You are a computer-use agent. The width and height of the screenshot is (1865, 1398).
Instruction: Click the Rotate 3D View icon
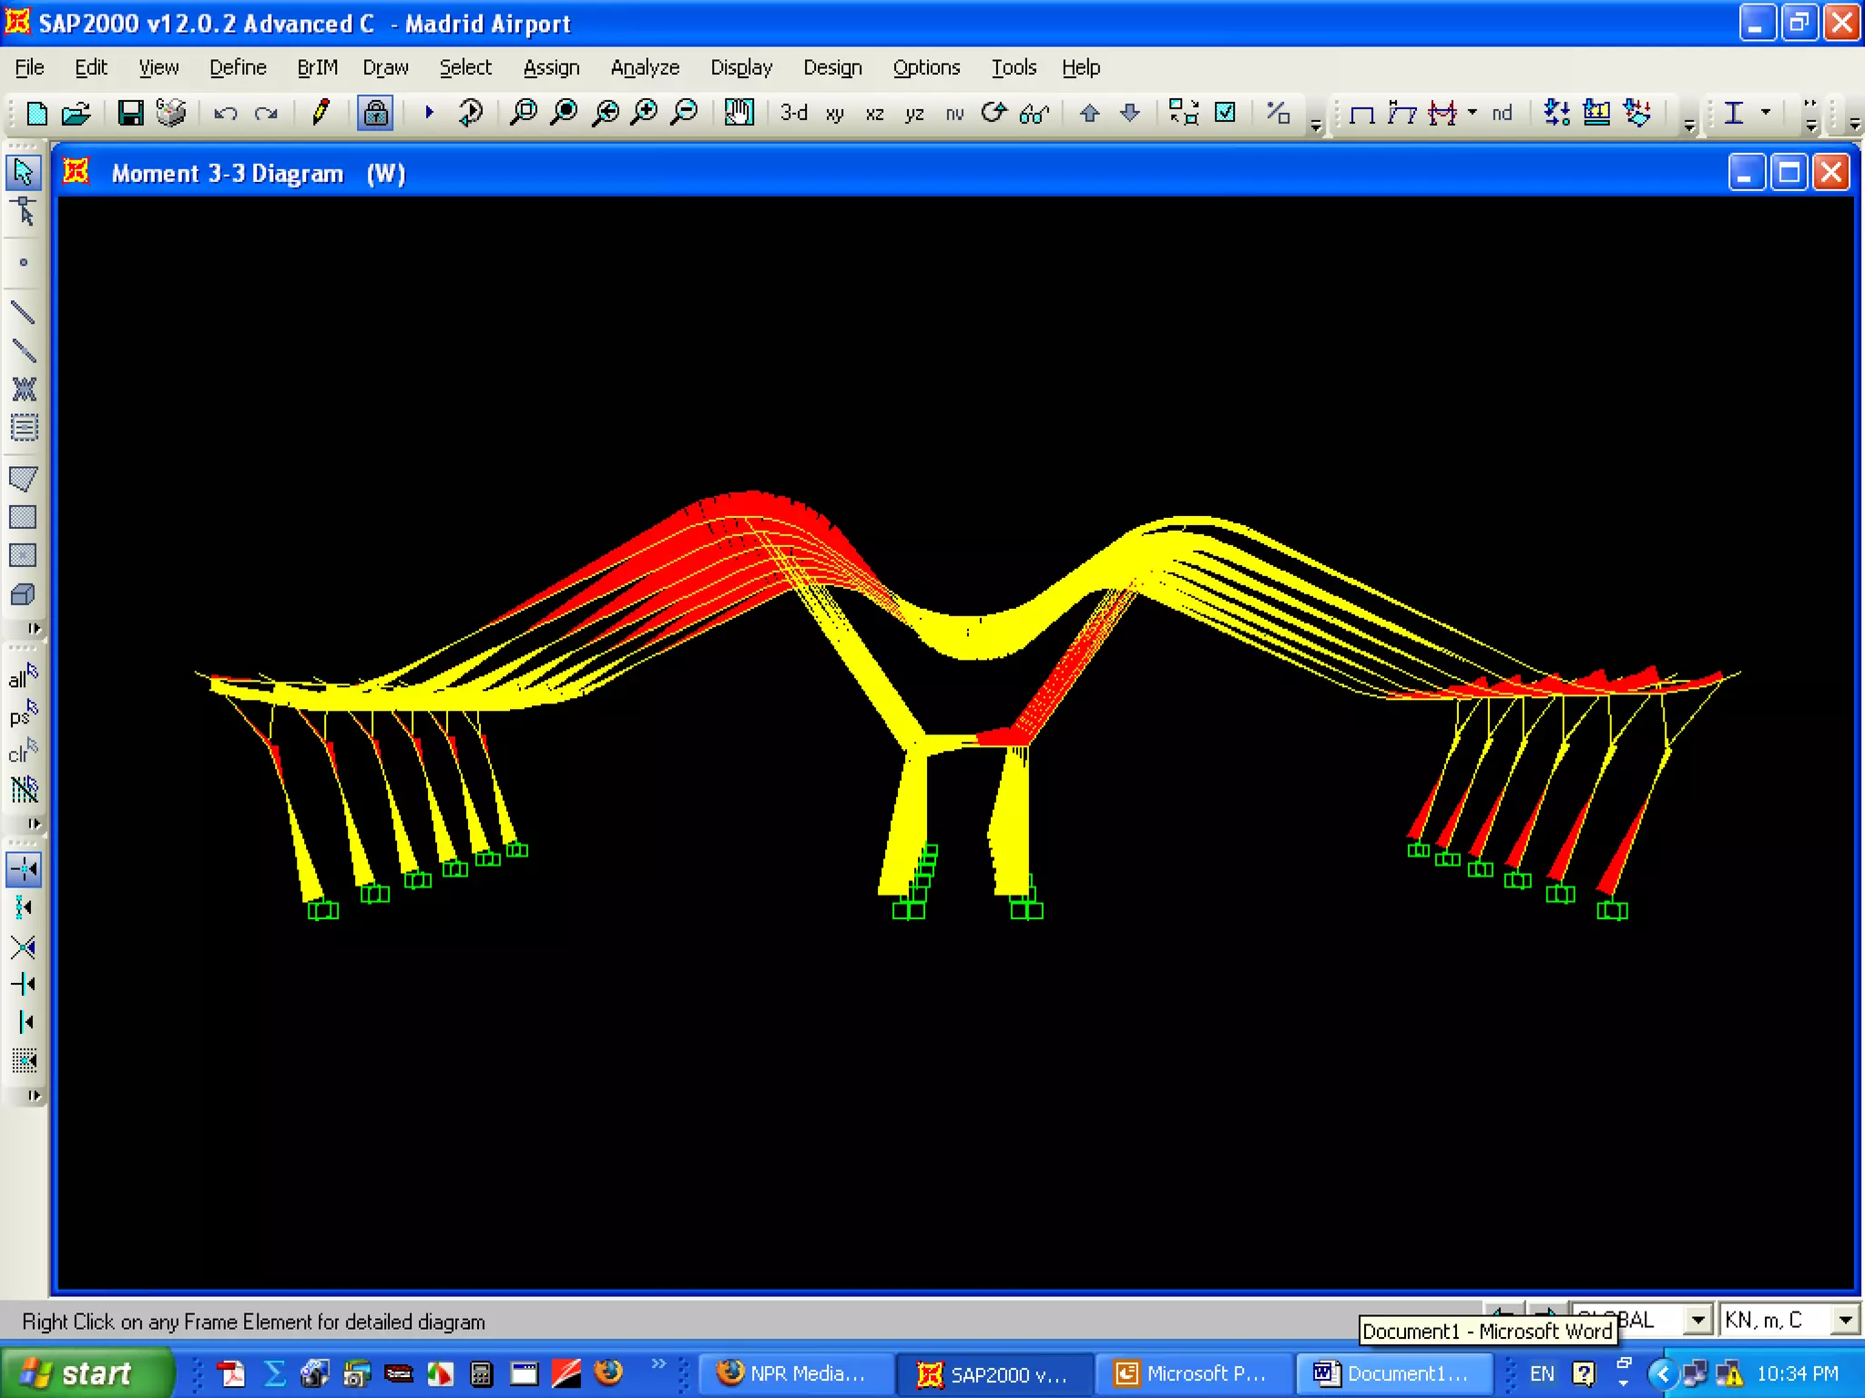coord(994,113)
